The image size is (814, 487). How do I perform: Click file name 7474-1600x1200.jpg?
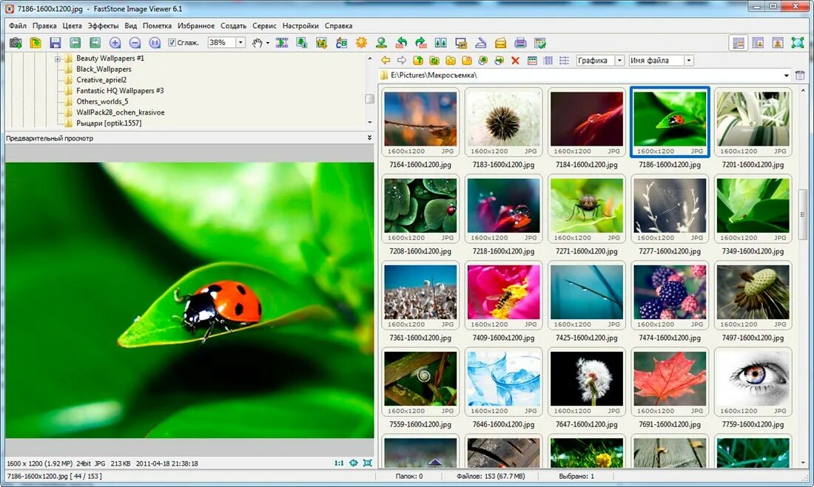click(670, 338)
